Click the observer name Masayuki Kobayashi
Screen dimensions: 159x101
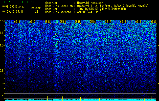(x=91, y=3)
